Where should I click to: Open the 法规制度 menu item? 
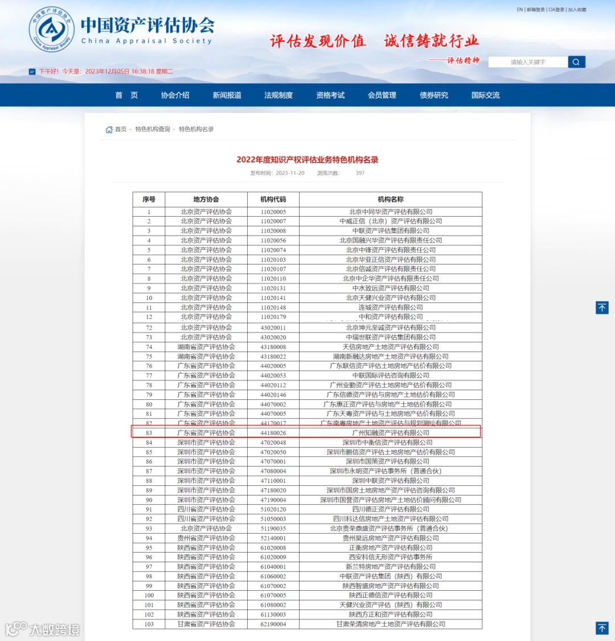278,95
